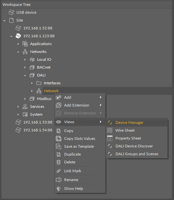Viewport: 174px width, 200px height.
Task: Choose Duplicate from context menu
Action: (80, 154)
